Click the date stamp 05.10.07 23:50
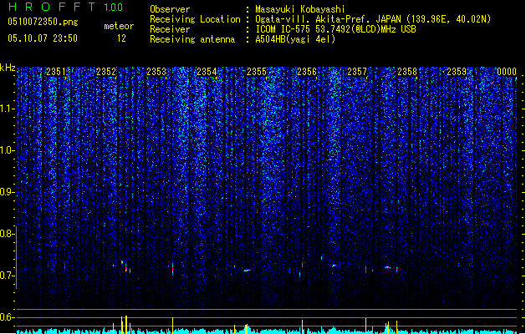The width and height of the screenshot is (526, 334). click(43, 38)
